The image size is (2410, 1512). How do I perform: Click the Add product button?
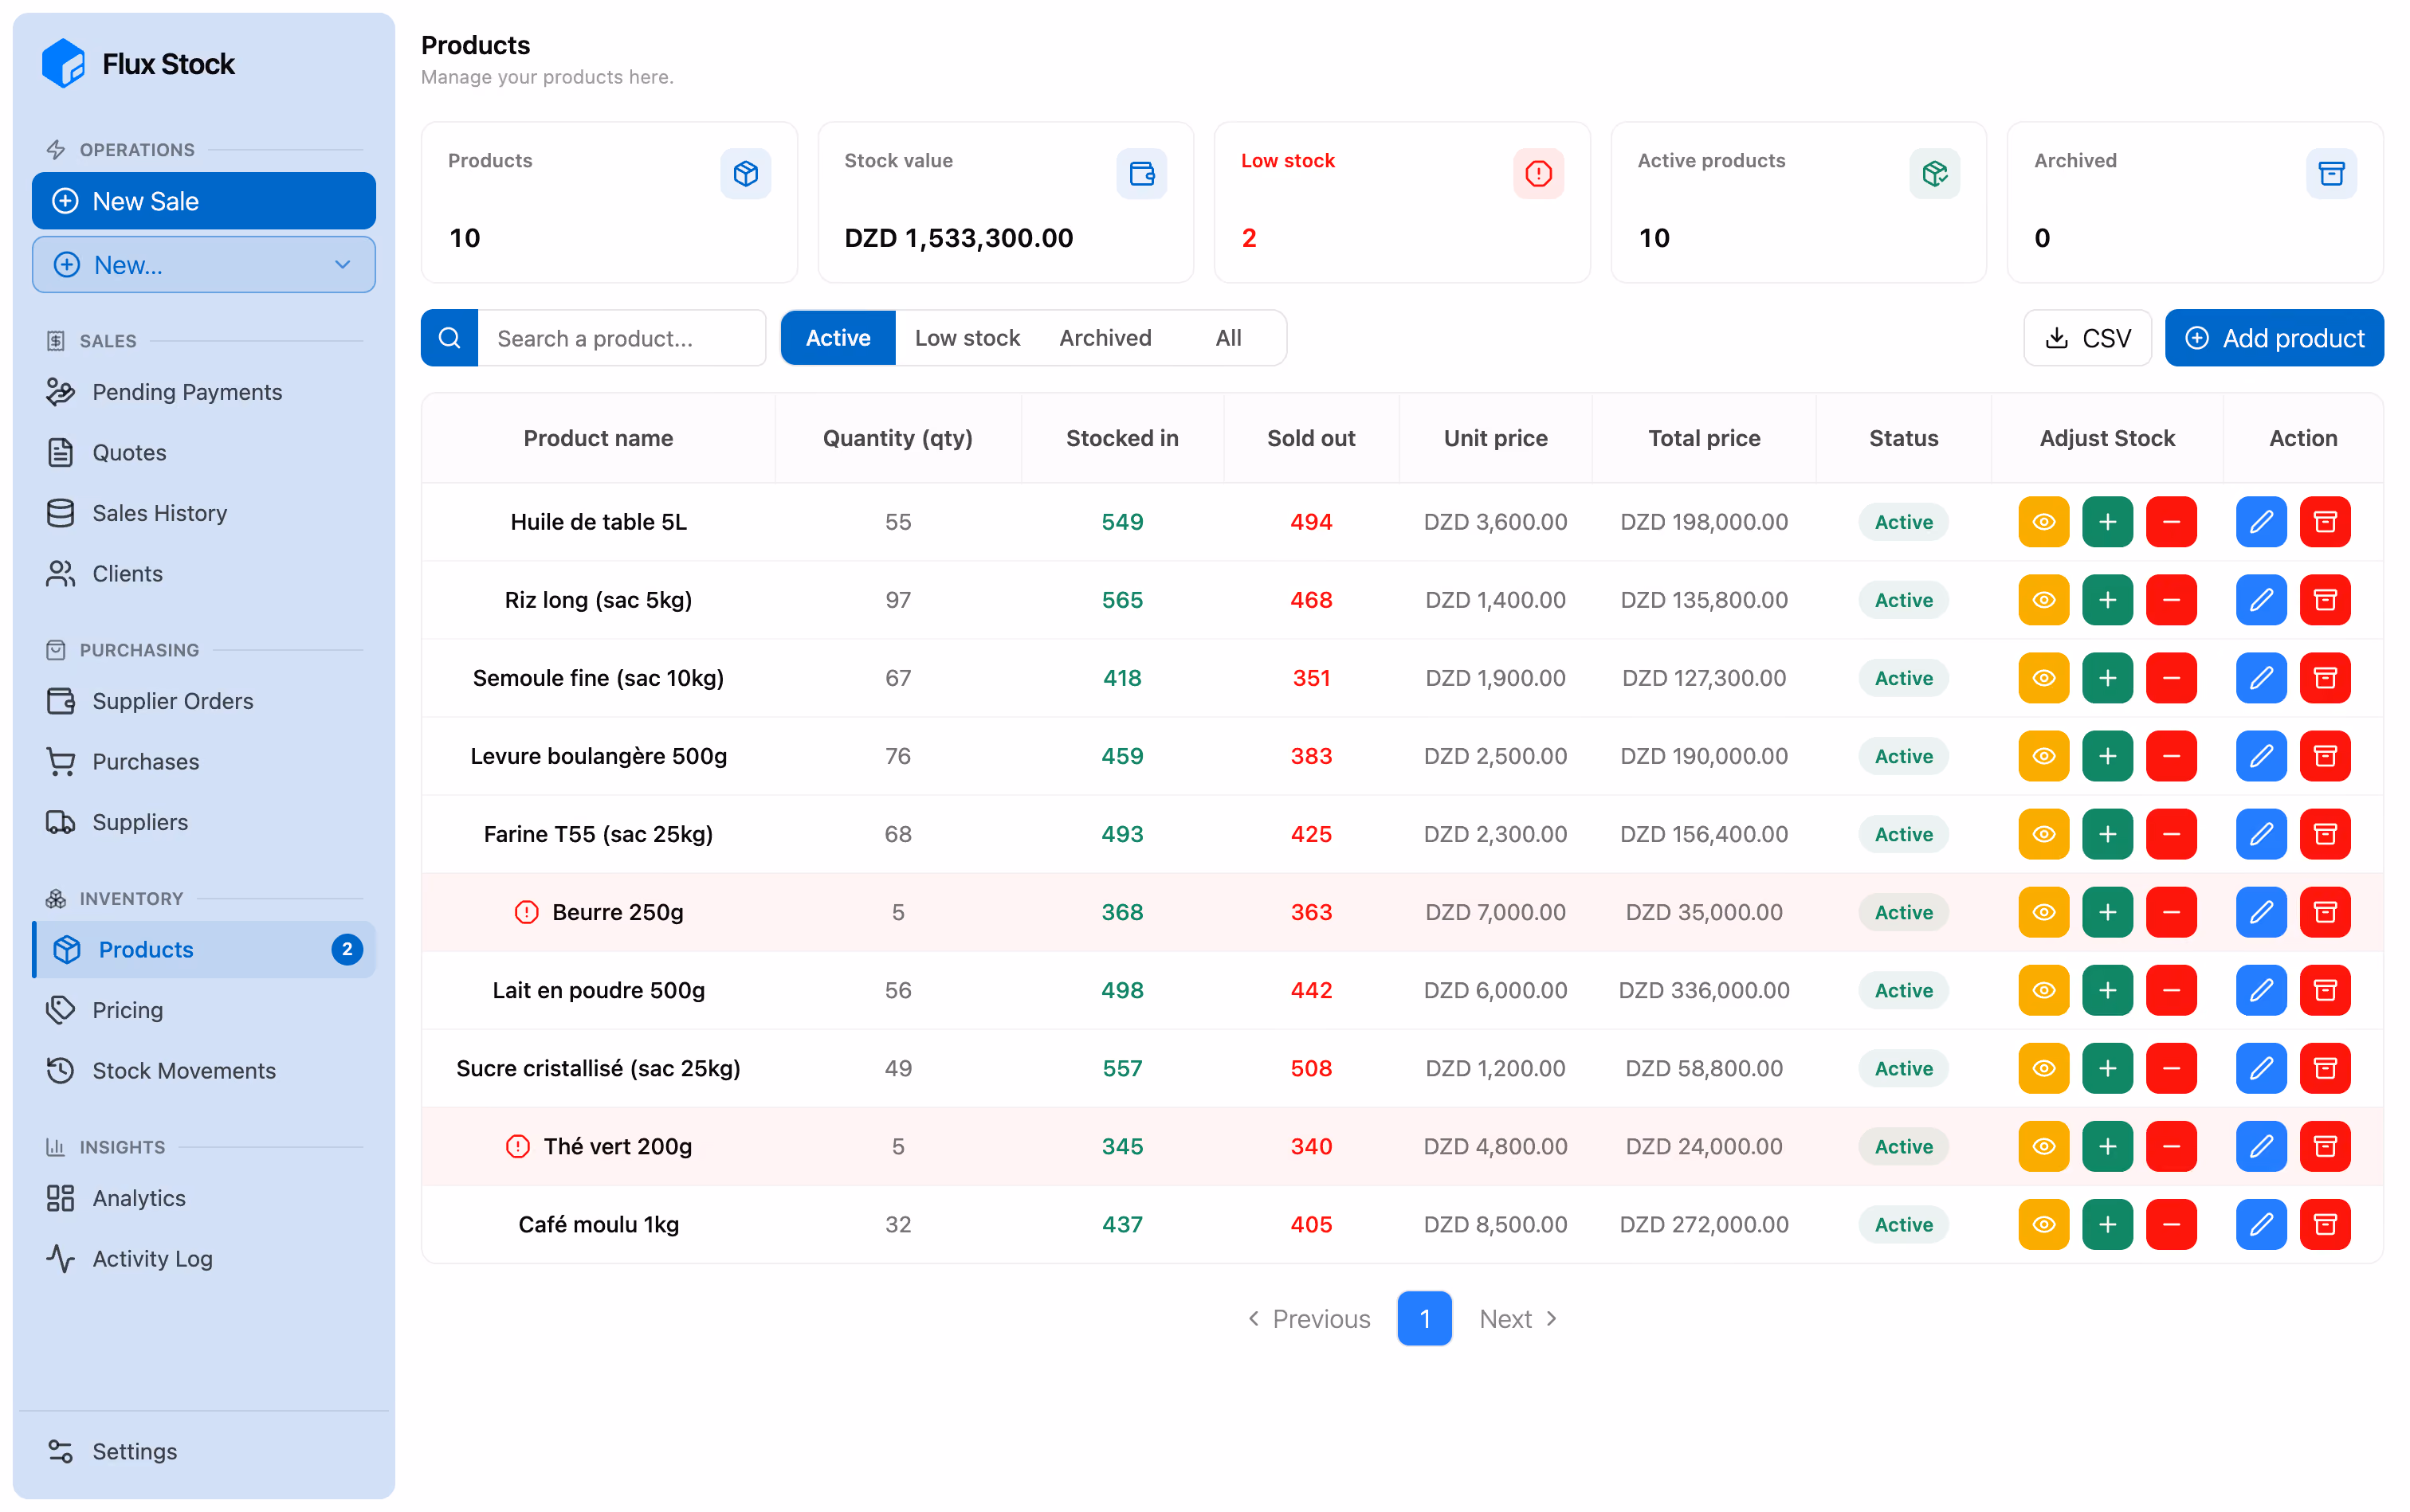click(x=2273, y=338)
